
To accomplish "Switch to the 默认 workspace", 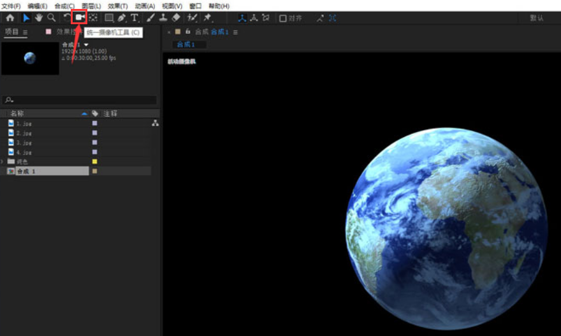I will [x=536, y=18].
